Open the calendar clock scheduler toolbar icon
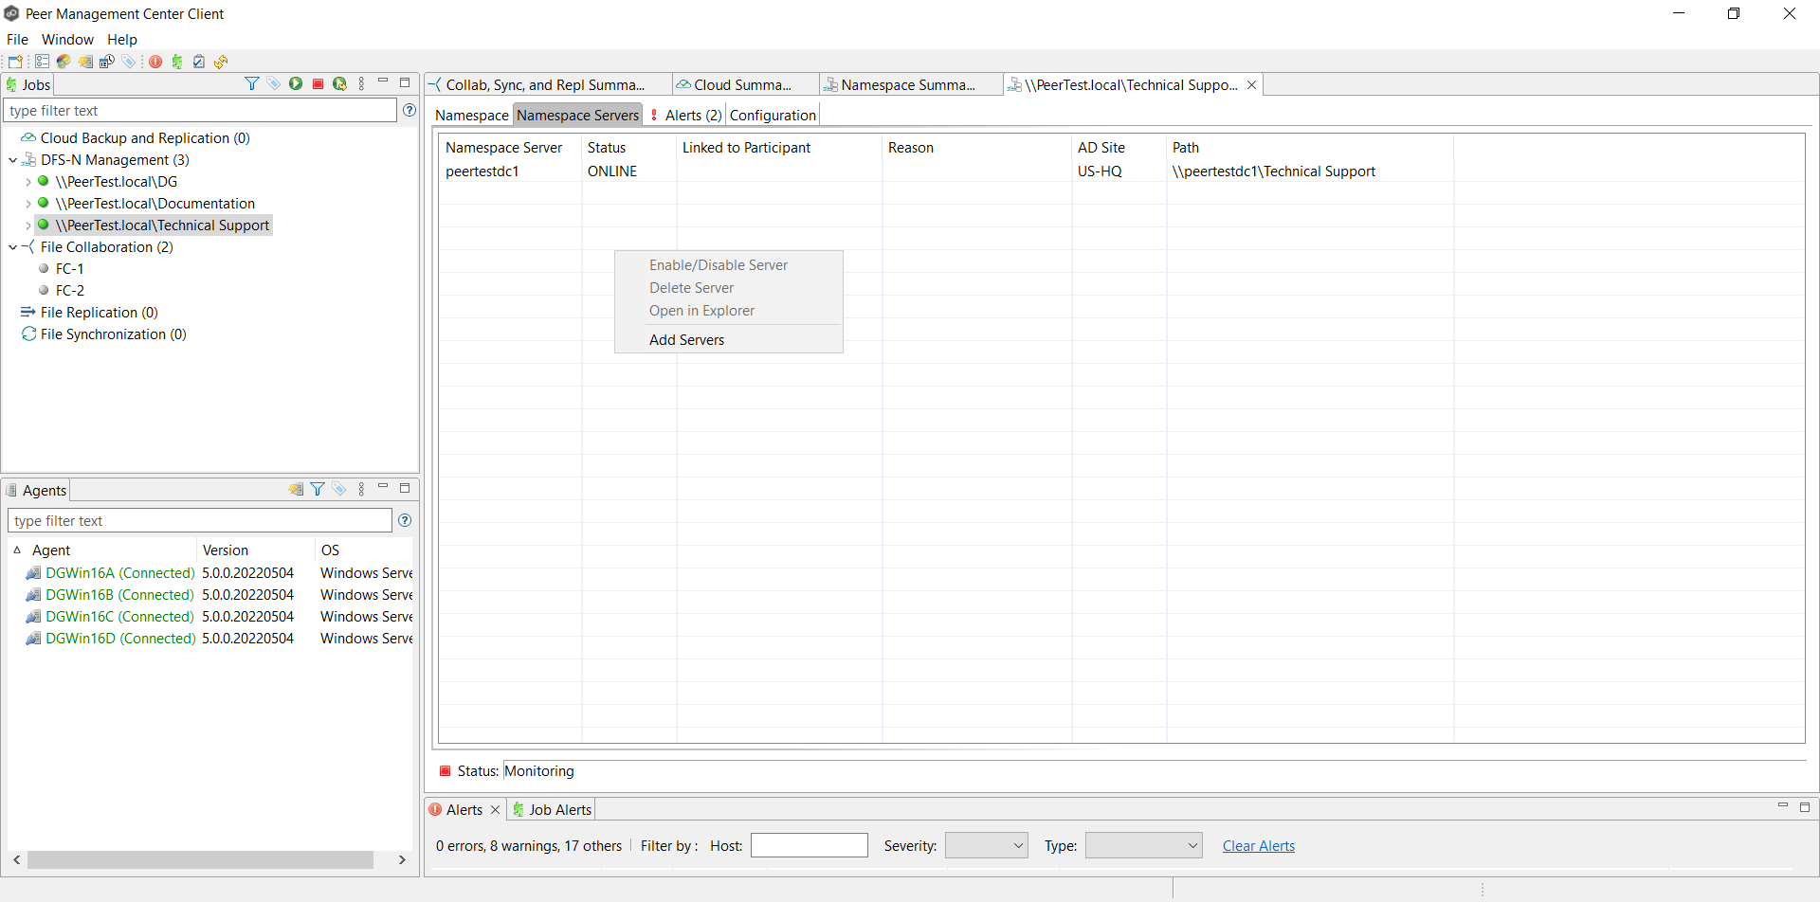The image size is (1820, 902). (107, 62)
